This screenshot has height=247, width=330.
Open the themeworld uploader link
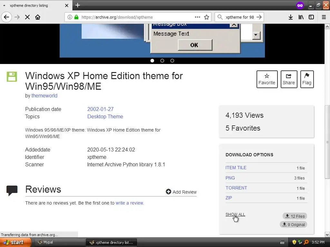pyautogui.click(x=44, y=96)
